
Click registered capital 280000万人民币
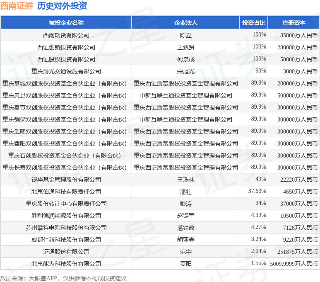click(x=298, y=47)
